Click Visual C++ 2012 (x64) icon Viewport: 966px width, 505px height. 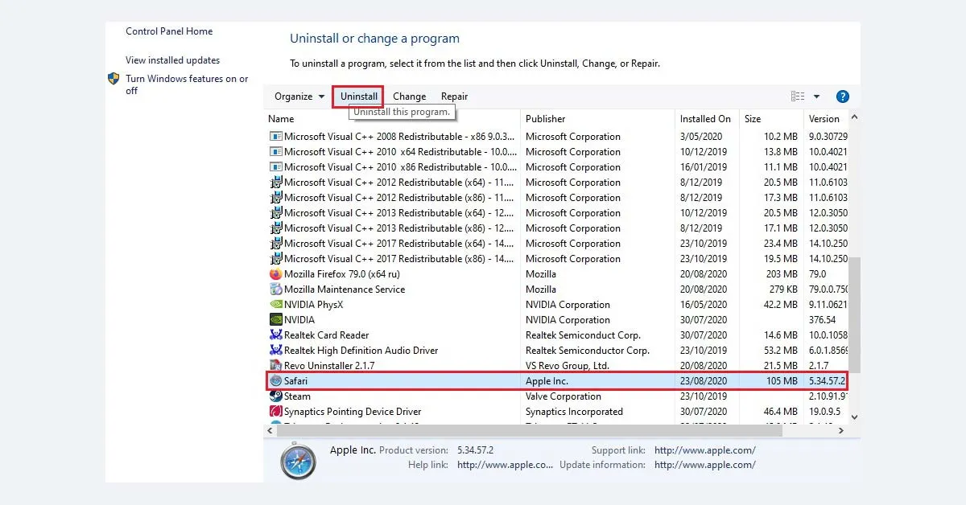coord(276,183)
